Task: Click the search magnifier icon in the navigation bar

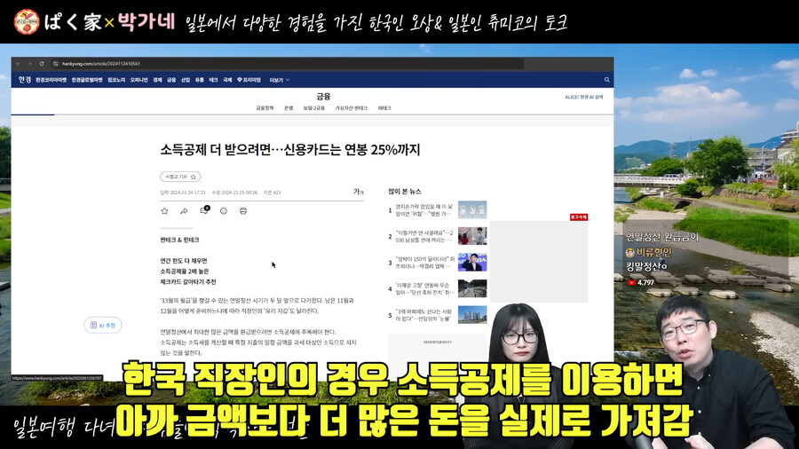Action: pos(606,80)
